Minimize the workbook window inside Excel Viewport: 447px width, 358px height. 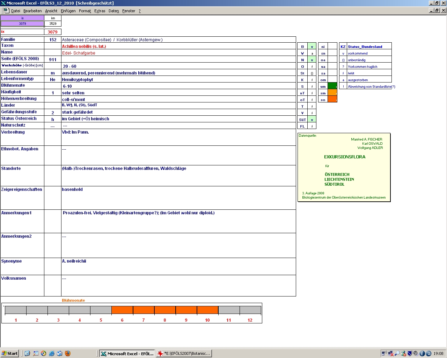click(x=431, y=10)
